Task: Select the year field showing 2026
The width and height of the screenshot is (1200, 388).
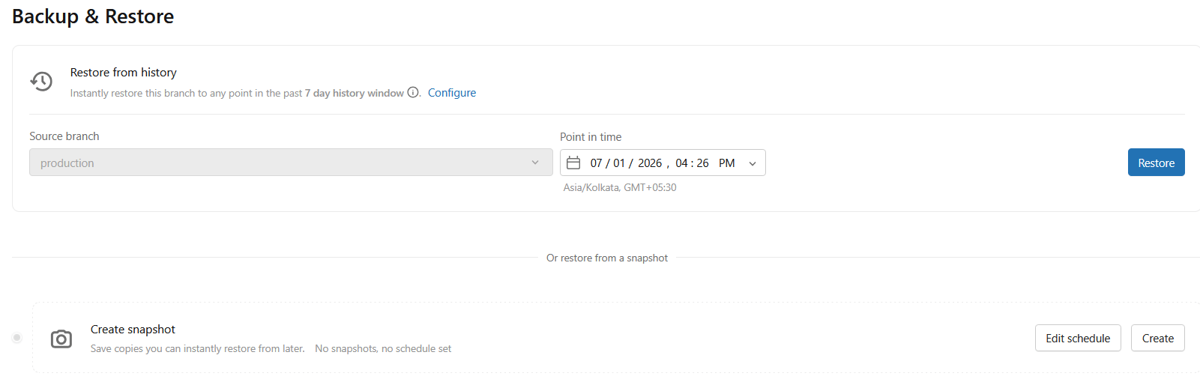Action: tap(650, 163)
